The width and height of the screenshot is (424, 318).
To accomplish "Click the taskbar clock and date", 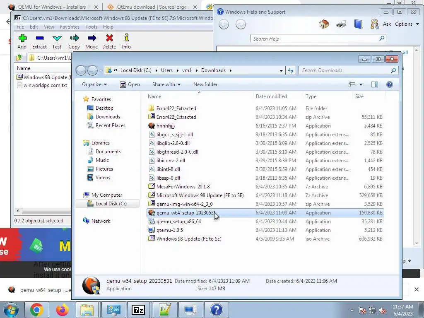I will click(x=403, y=310).
